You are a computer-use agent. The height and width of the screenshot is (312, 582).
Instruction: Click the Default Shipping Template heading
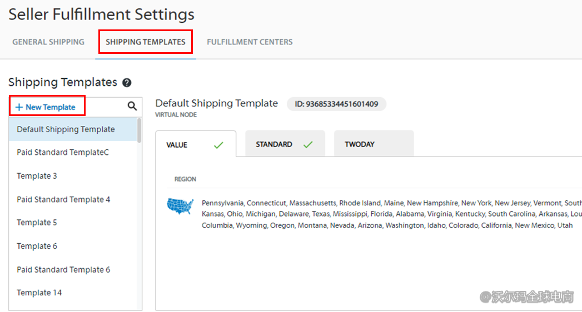216,103
